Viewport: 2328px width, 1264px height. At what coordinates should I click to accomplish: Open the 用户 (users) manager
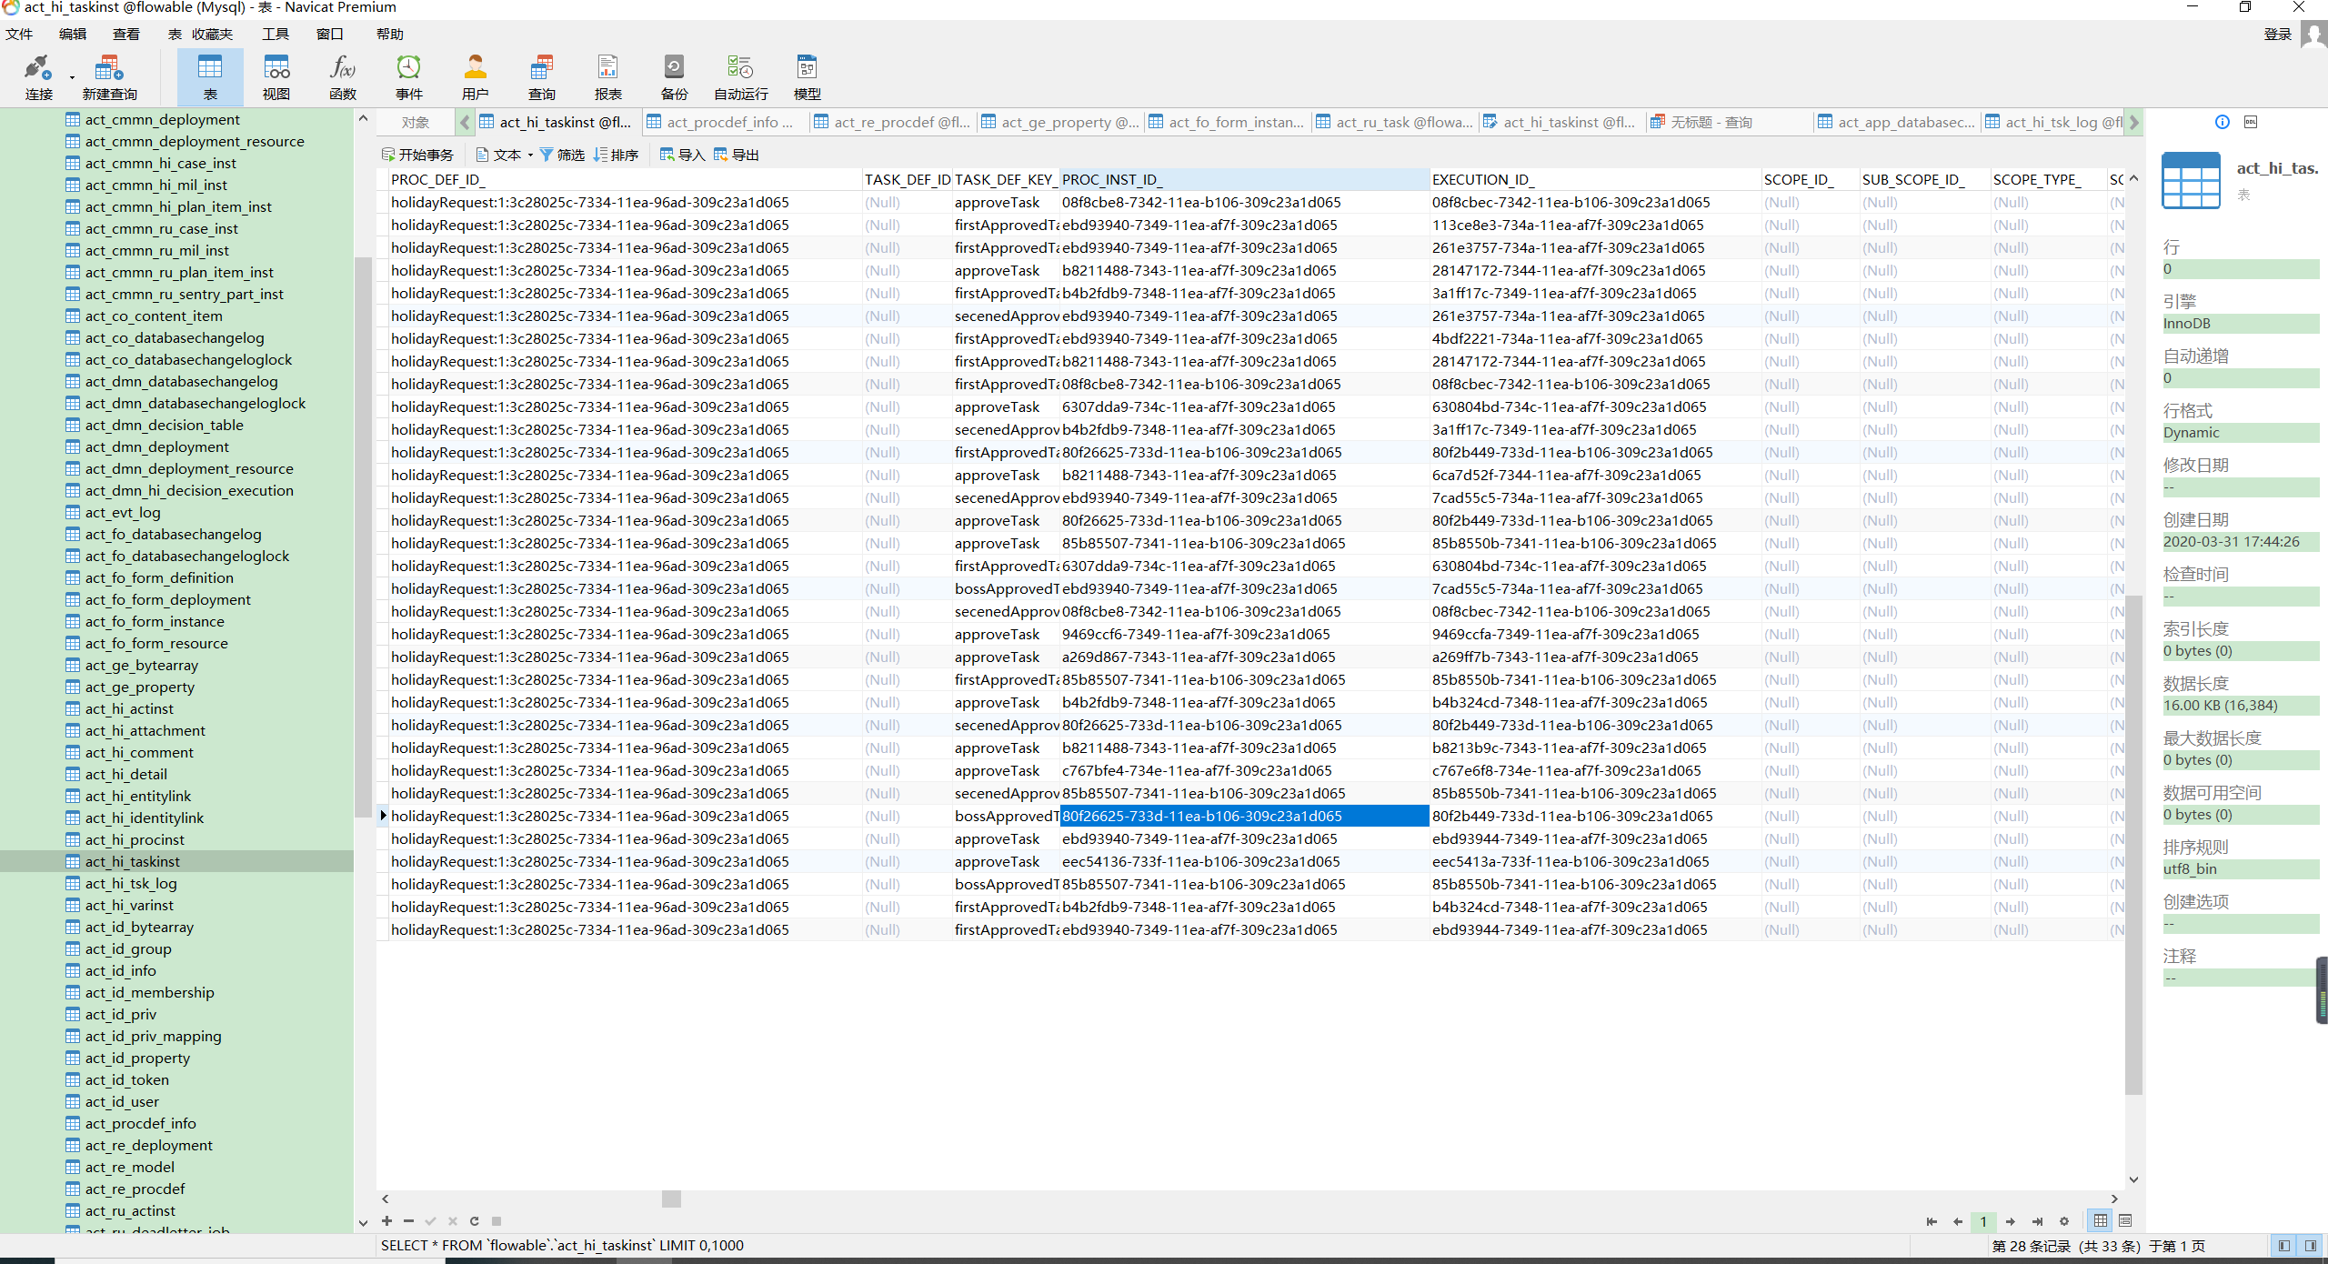pos(475,76)
